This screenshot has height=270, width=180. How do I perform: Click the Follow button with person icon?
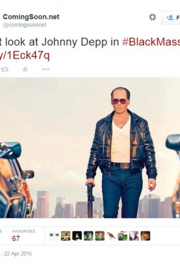(x=171, y=18)
